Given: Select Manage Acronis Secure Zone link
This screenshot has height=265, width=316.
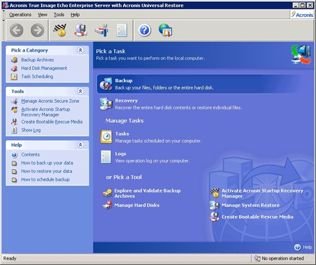Looking at the screenshot, I should tap(50, 101).
